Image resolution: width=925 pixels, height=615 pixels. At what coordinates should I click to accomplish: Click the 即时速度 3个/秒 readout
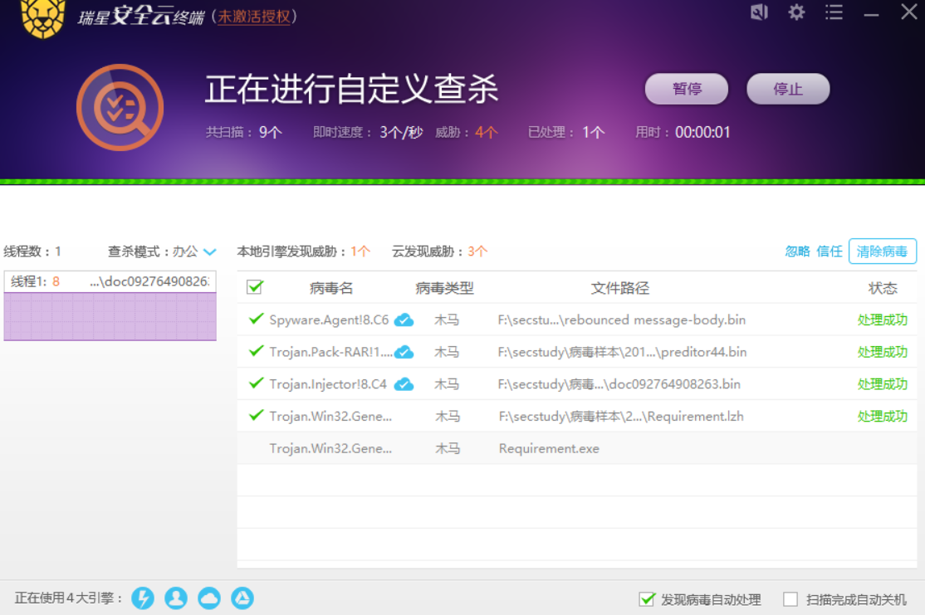click(368, 133)
